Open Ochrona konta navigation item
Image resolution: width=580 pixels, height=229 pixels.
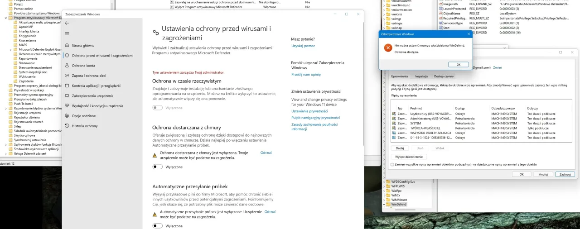tap(102, 66)
